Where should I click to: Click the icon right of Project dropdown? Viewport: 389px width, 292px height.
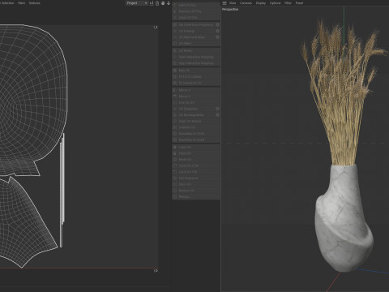(x=152, y=3)
